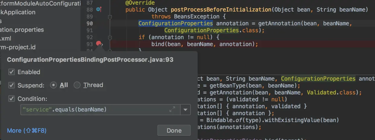Select the application.properties file in the project tree
The width and height of the screenshot is (375, 140).
pyautogui.click(x=22, y=30)
